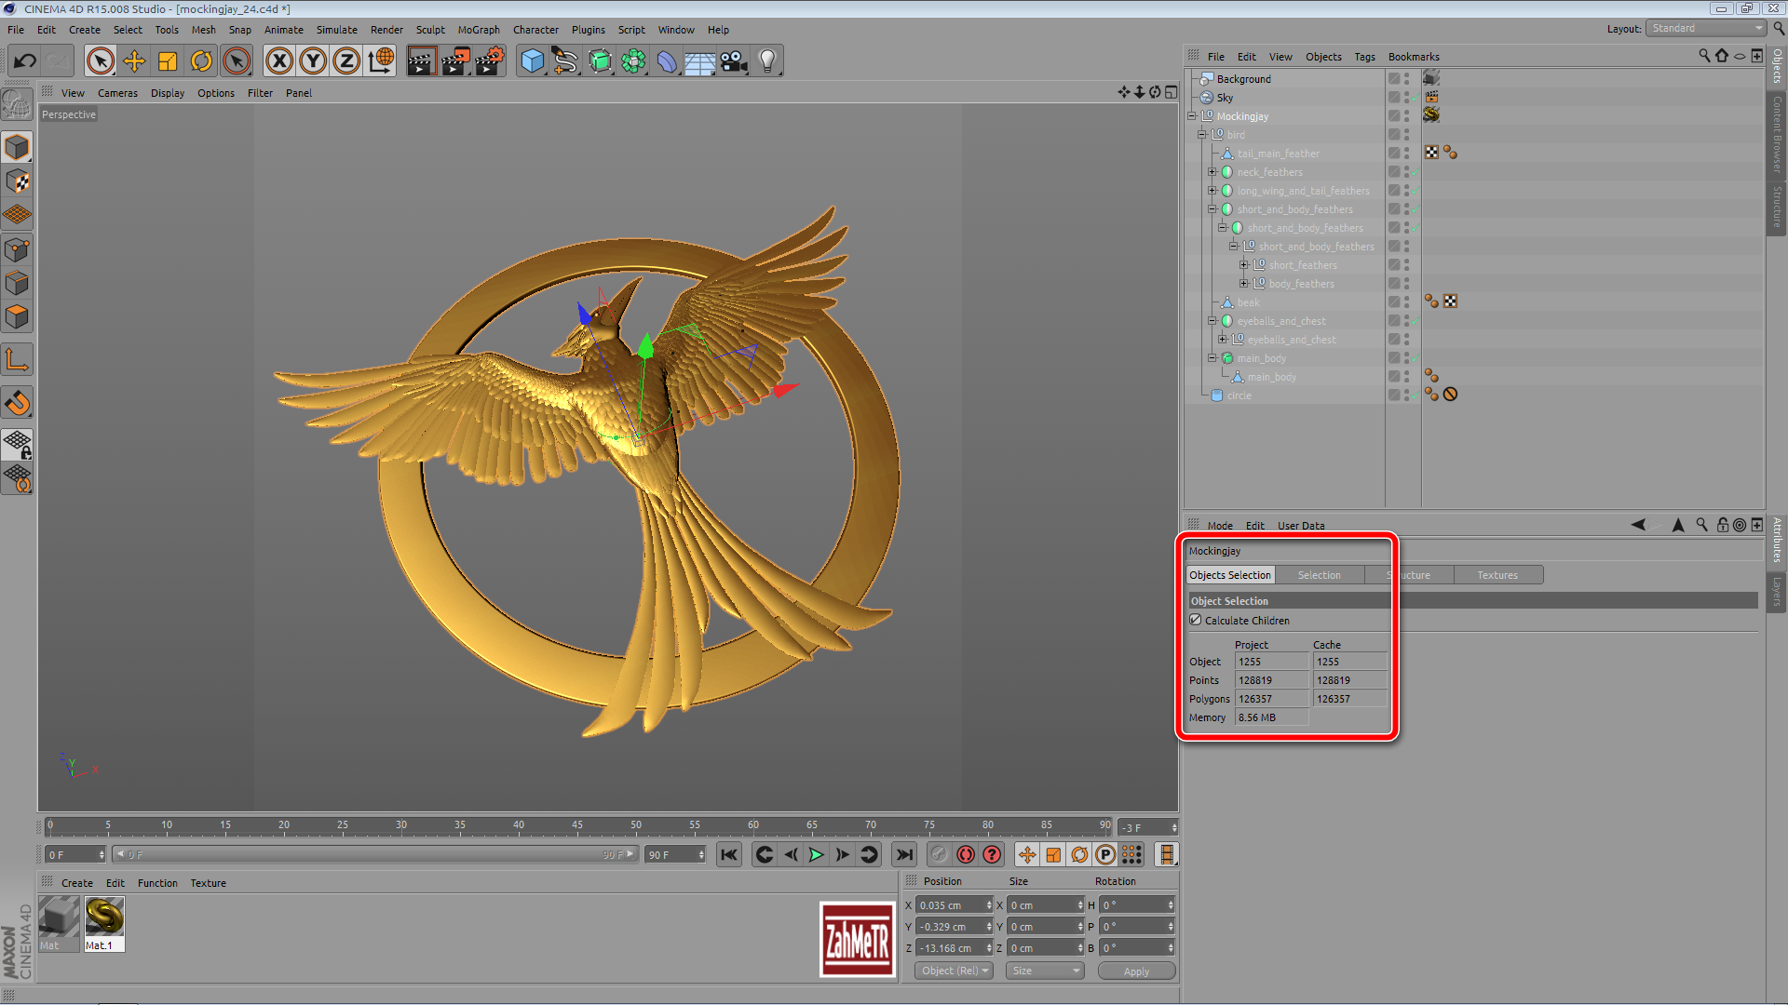Collapse the Mockingjay object tree
The image size is (1788, 1005).
pyautogui.click(x=1192, y=115)
